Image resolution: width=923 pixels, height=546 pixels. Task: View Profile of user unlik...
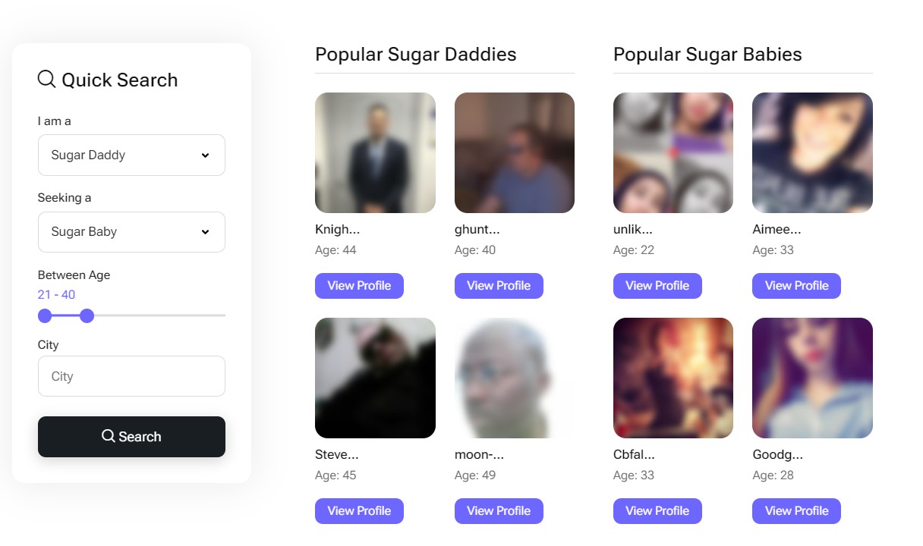[x=657, y=286]
